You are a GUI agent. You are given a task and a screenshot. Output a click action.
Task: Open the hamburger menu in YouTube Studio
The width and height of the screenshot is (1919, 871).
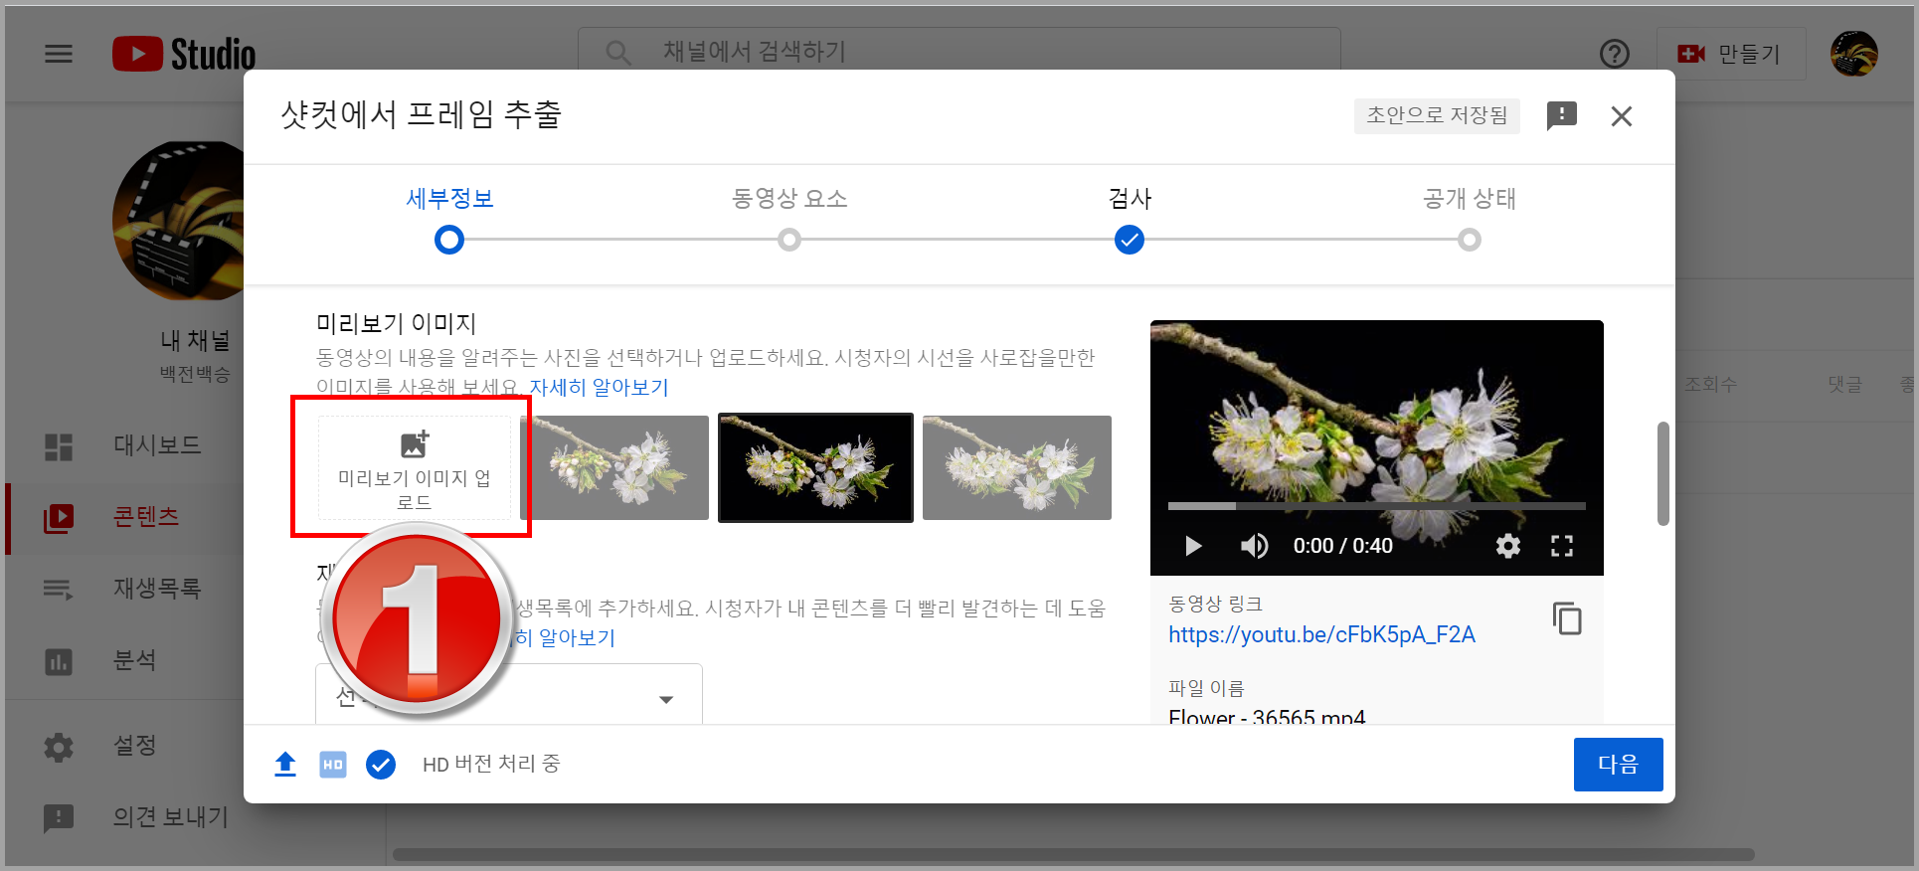pos(59,54)
